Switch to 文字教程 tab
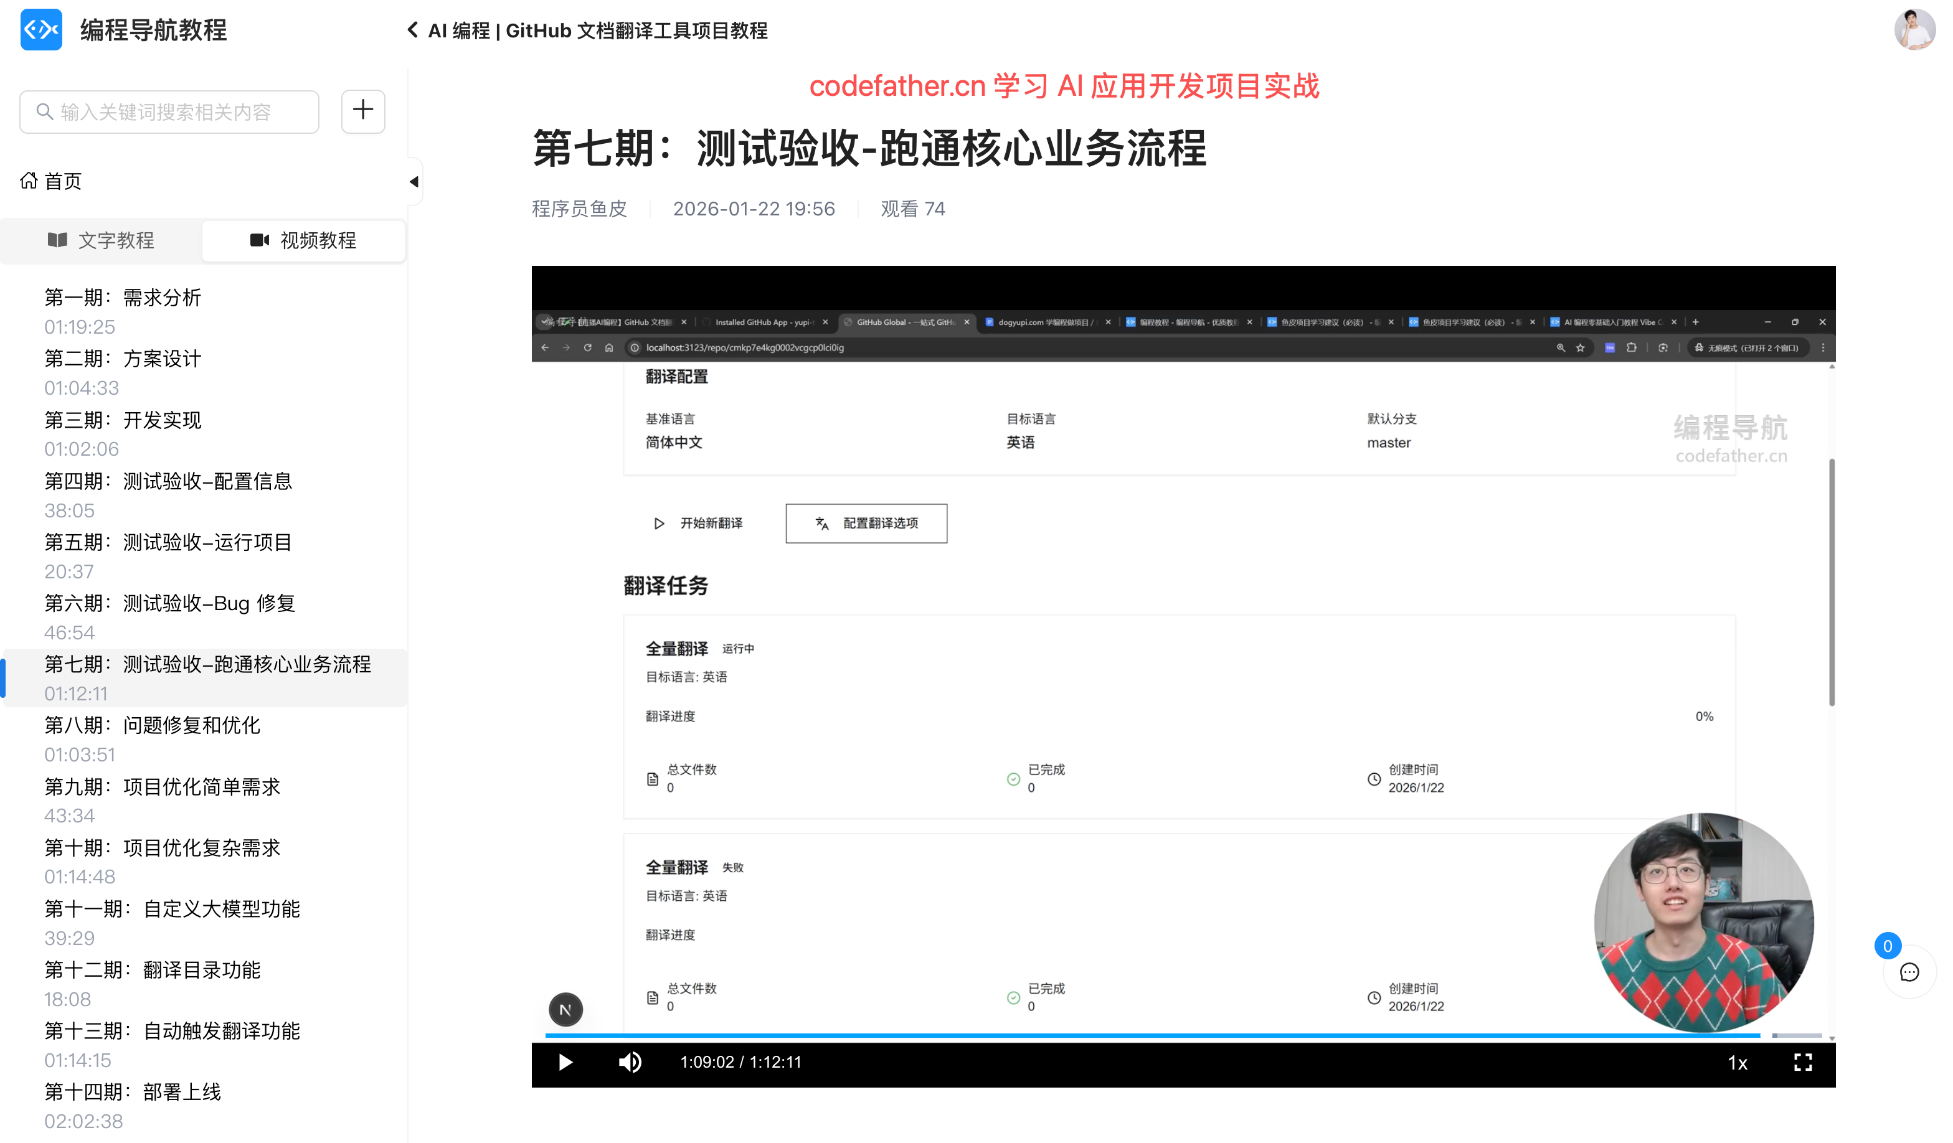 click(x=102, y=240)
